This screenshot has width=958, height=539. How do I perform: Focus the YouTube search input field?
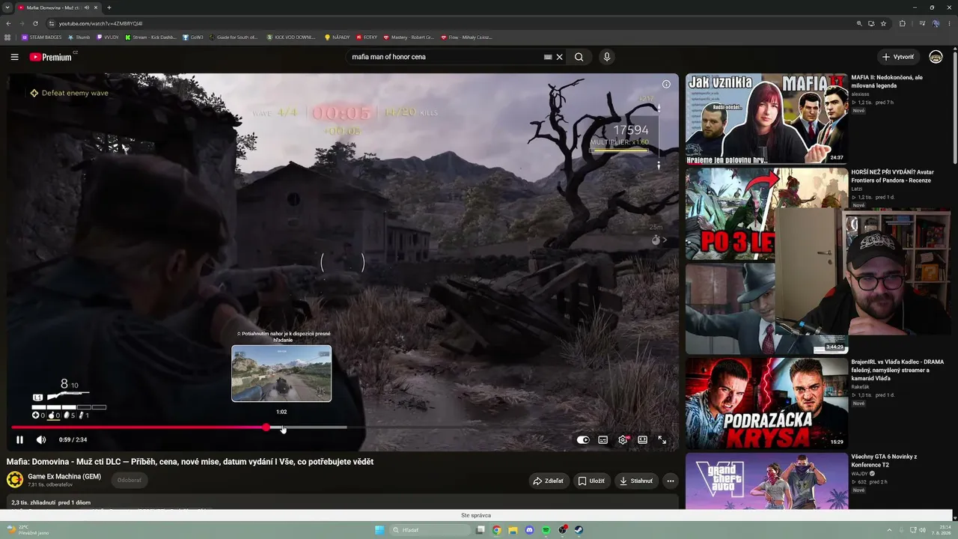pos(445,57)
